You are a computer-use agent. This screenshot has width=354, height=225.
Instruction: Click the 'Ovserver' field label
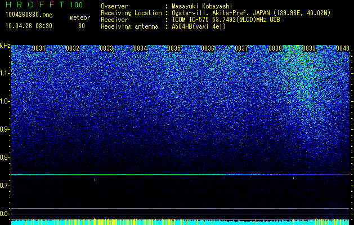[x=114, y=7]
